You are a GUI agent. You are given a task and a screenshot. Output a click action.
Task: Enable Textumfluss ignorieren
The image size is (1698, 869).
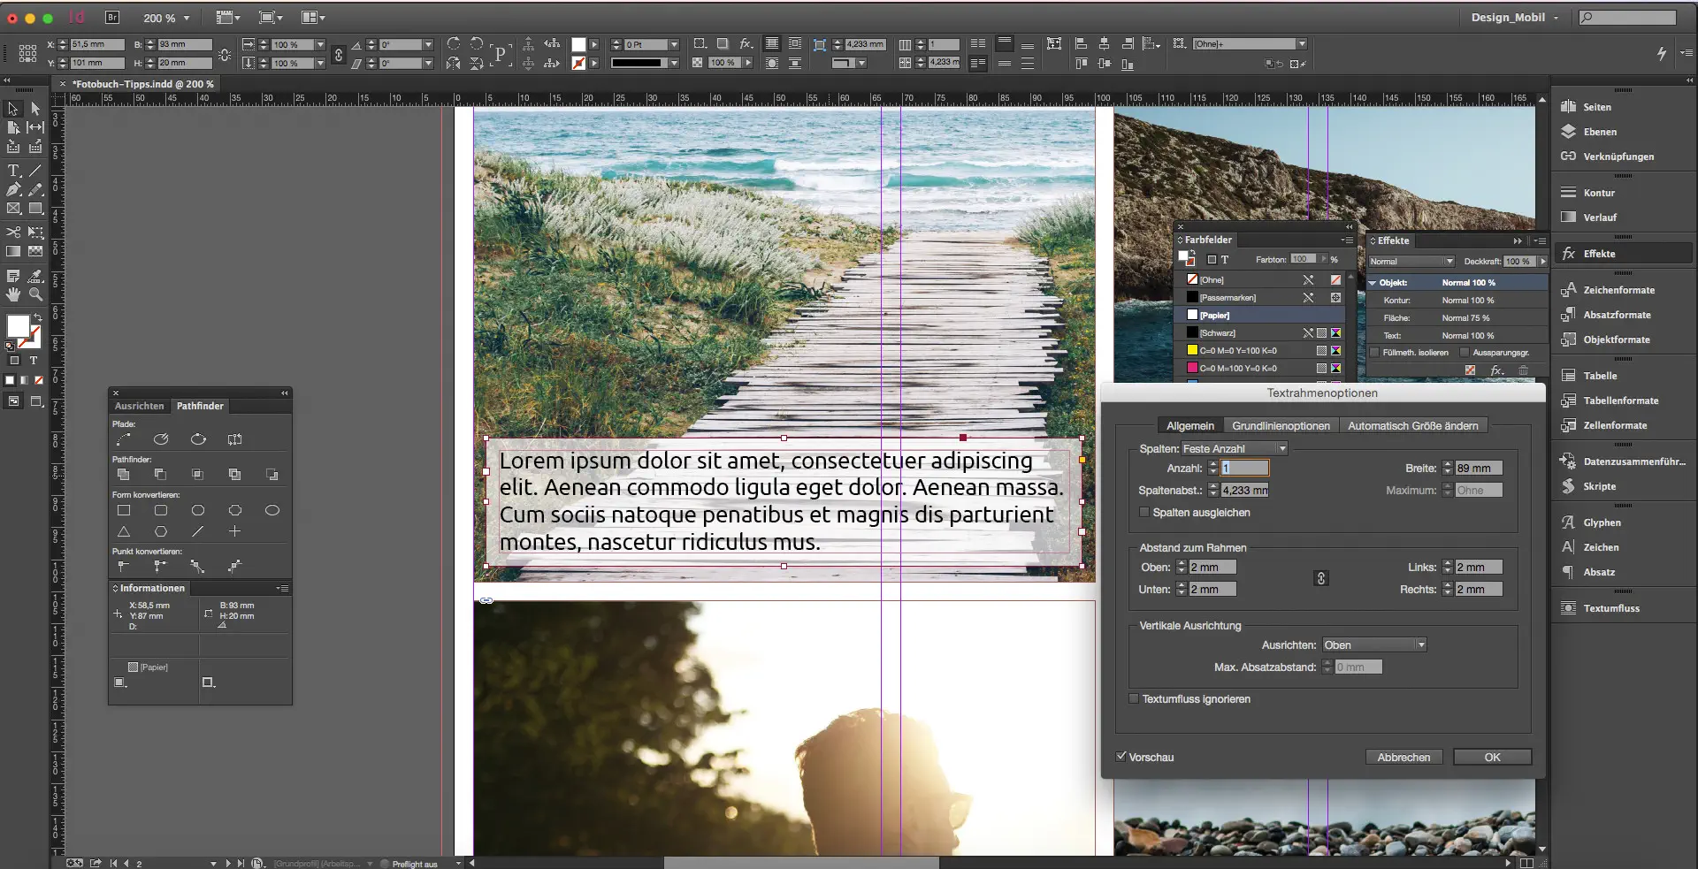pyautogui.click(x=1134, y=698)
